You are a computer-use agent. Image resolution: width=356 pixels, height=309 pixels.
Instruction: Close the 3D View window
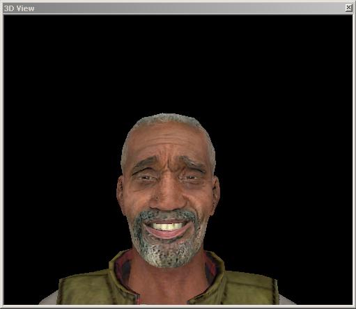click(348, 8)
